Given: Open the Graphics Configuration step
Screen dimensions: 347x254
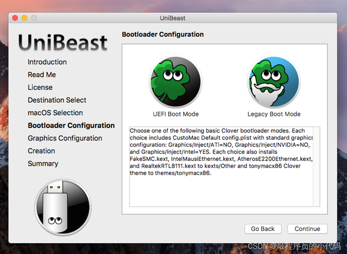Looking at the screenshot, I should point(65,138).
